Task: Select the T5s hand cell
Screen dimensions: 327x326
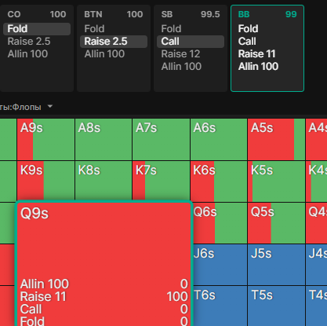Action: pyautogui.click(x=276, y=306)
